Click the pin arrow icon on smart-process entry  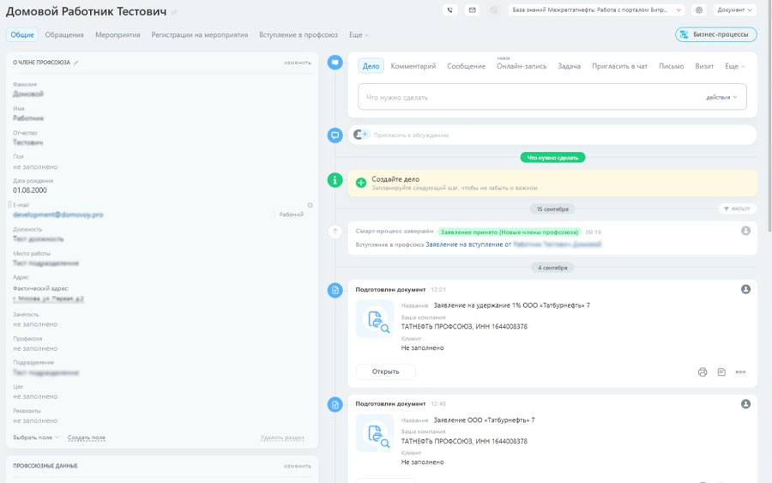pos(335,232)
